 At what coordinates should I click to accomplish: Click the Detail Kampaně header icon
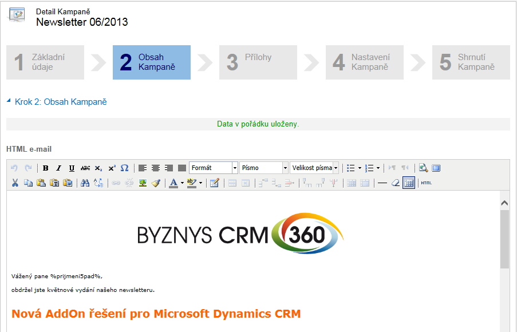coord(17,14)
